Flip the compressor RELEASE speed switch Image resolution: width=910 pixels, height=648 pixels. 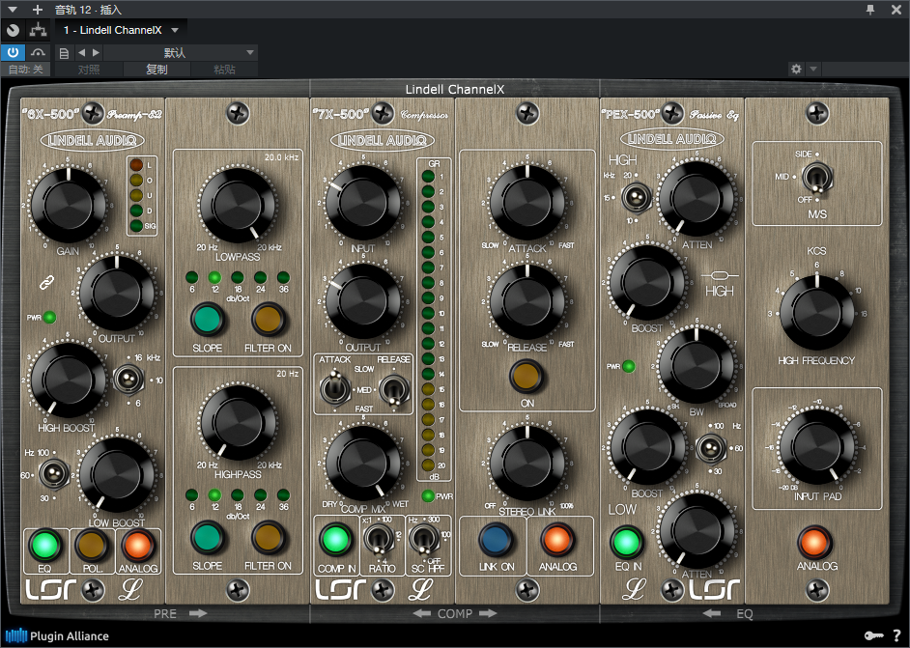(393, 388)
